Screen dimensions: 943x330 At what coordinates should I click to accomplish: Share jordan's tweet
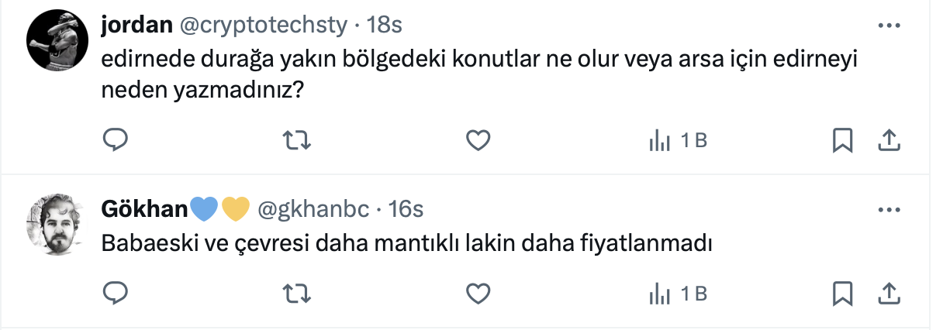point(888,140)
